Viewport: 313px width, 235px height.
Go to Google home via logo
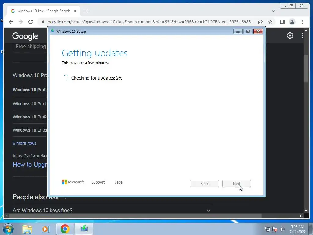(25, 36)
